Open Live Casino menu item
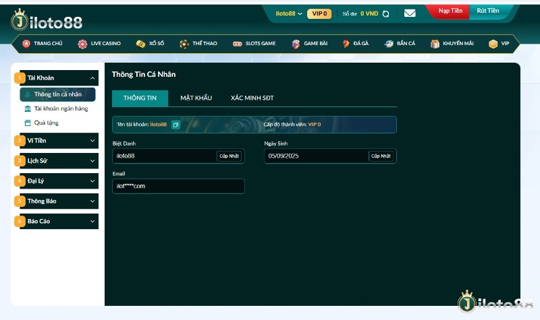The height and width of the screenshot is (320, 540). [x=99, y=44]
